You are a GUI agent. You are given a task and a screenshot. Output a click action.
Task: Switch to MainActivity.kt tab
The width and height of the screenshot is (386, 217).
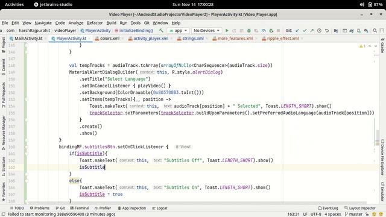tap(26, 39)
